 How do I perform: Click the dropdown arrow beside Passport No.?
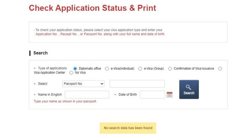tap(102, 84)
